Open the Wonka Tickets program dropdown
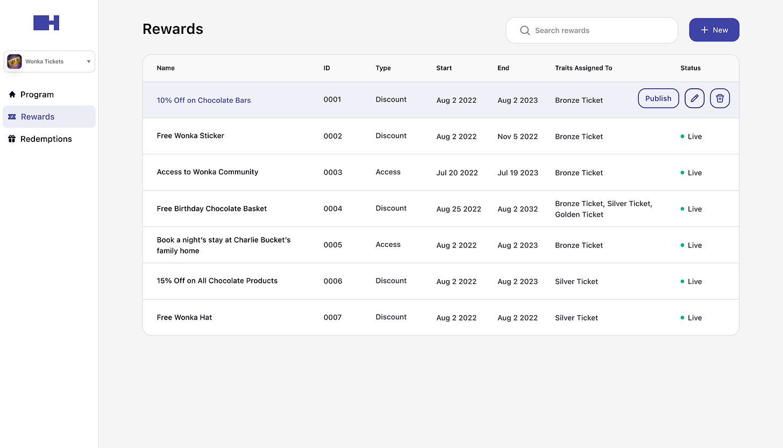 pos(49,61)
